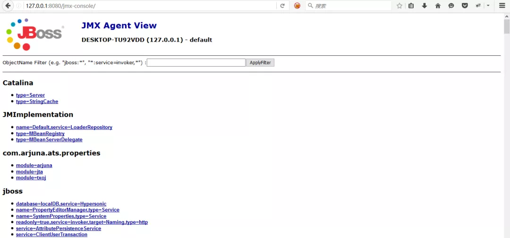The image size is (510, 238).
Task: Click the page vertical scrollbar thumb
Action: pos(507,26)
